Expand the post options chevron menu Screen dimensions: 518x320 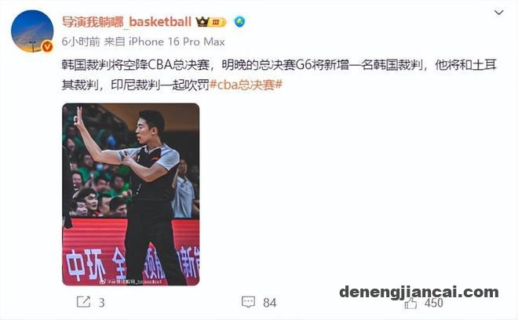pyautogui.click(x=498, y=13)
